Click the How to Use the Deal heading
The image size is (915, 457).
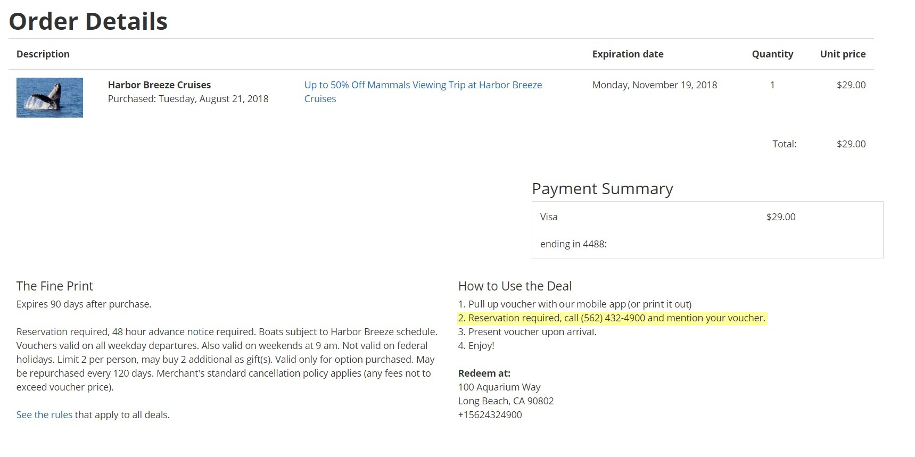(x=515, y=286)
